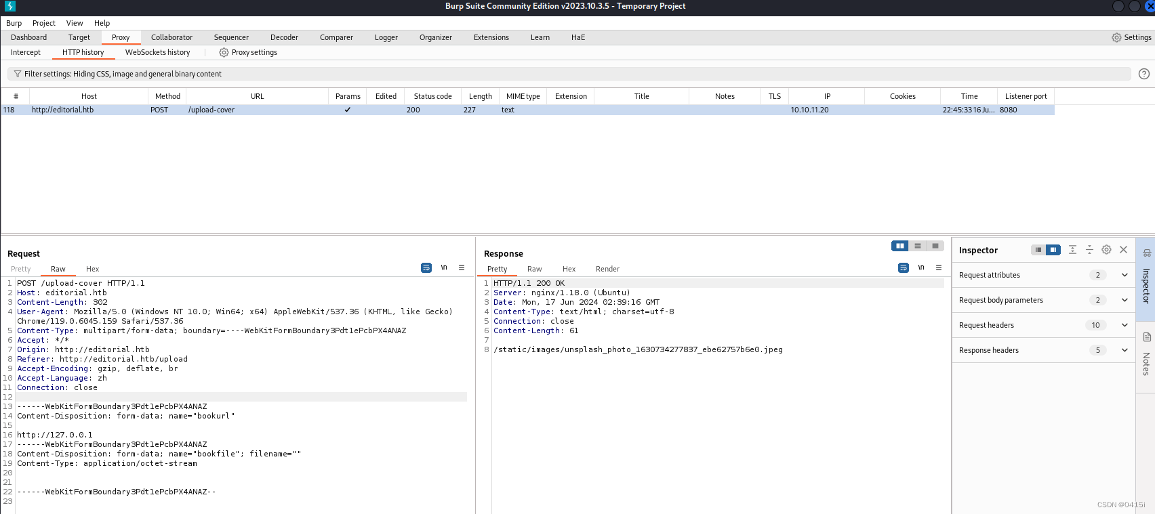The image size is (1155, 514).
Task: Switch to the Target tab
Action: pos(79,37)
